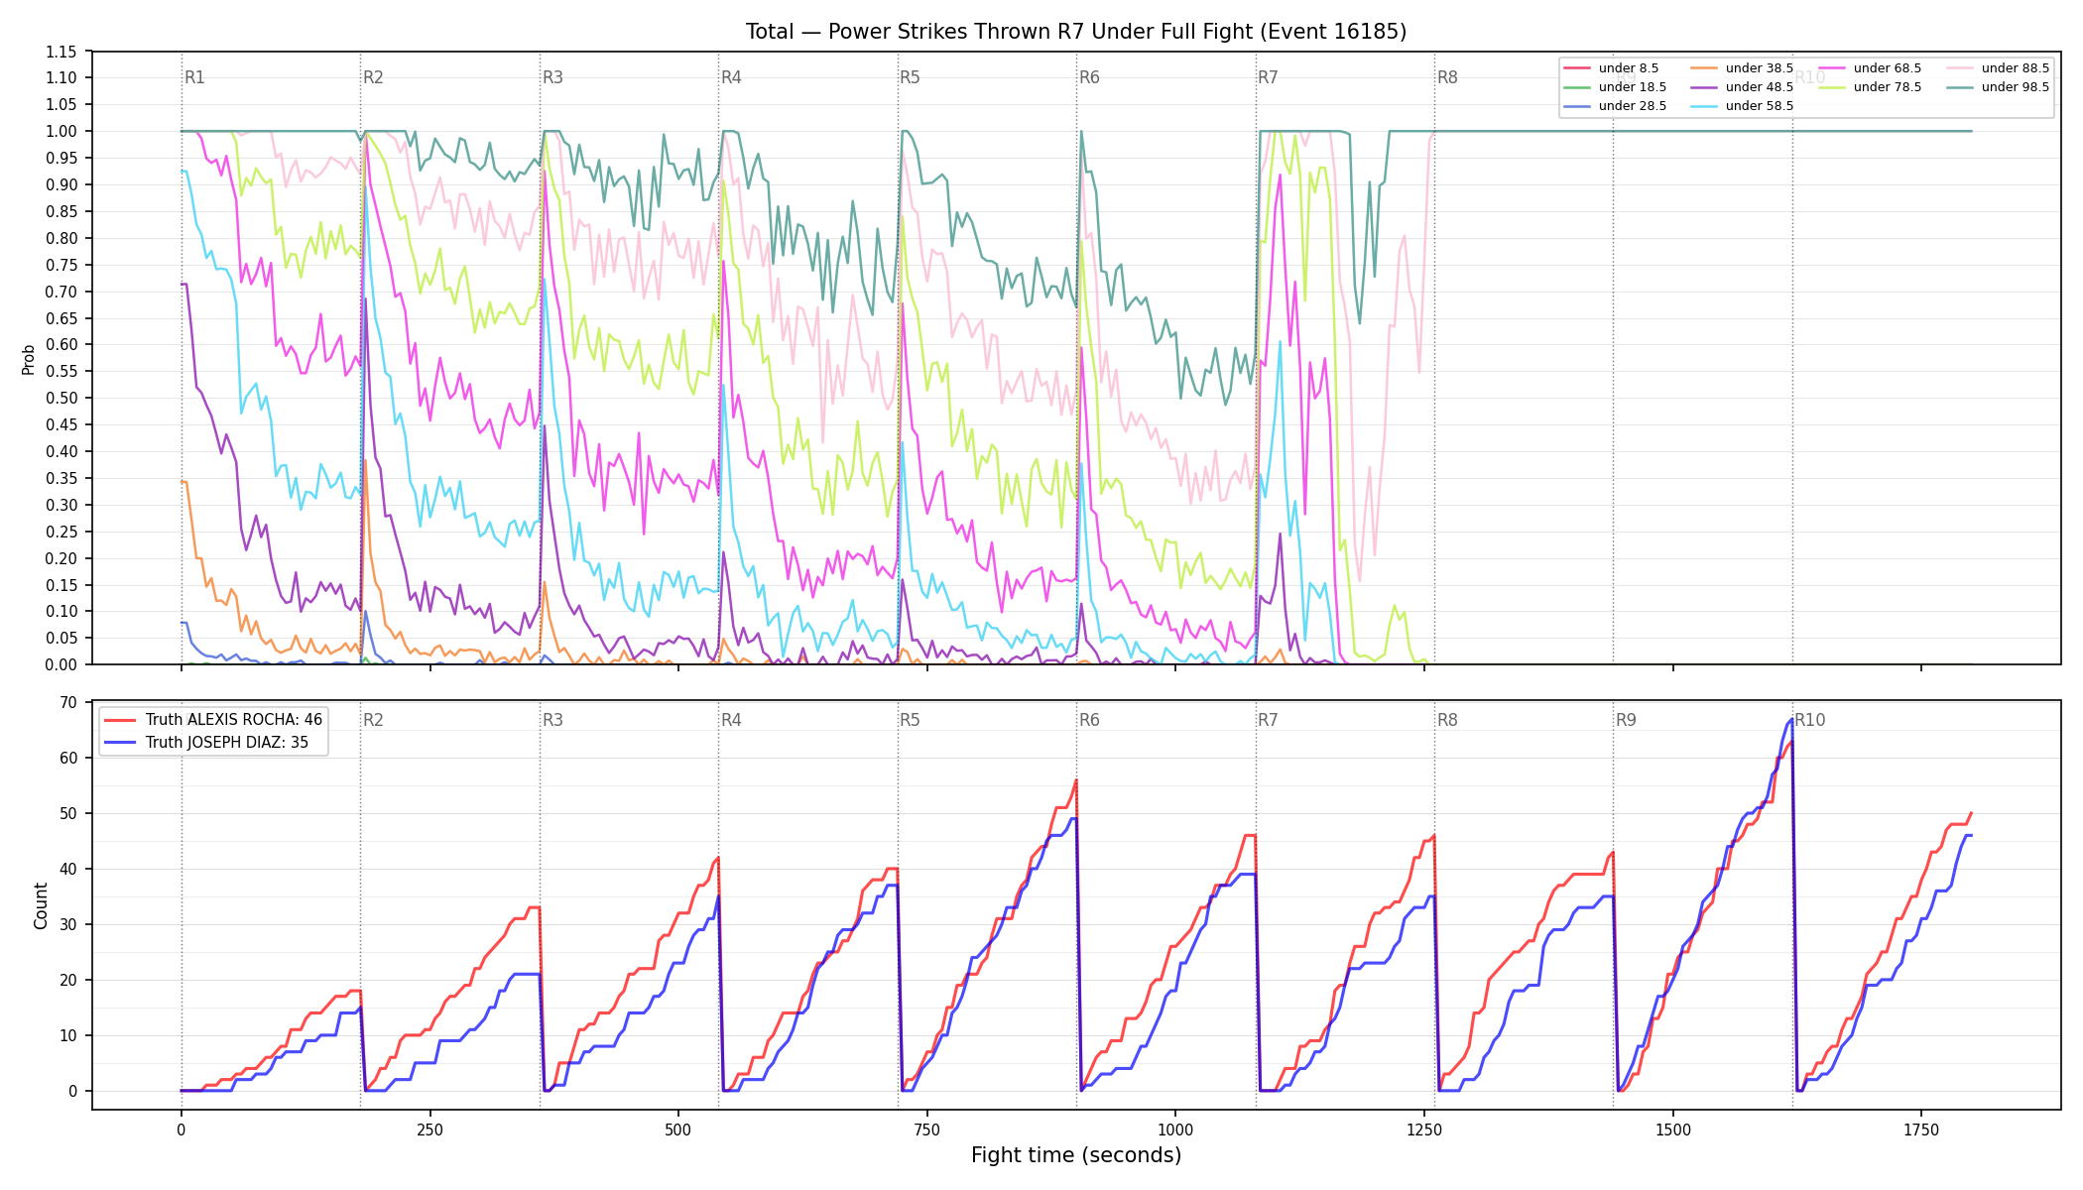Click the R1 round marker in probability chart

click(x=194, y=77)
